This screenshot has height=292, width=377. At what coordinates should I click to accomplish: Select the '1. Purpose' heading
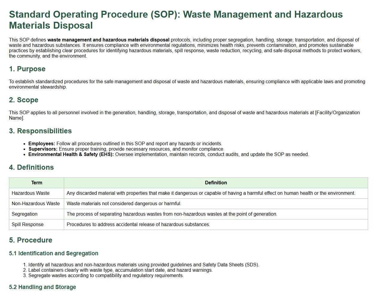(27, 69)
